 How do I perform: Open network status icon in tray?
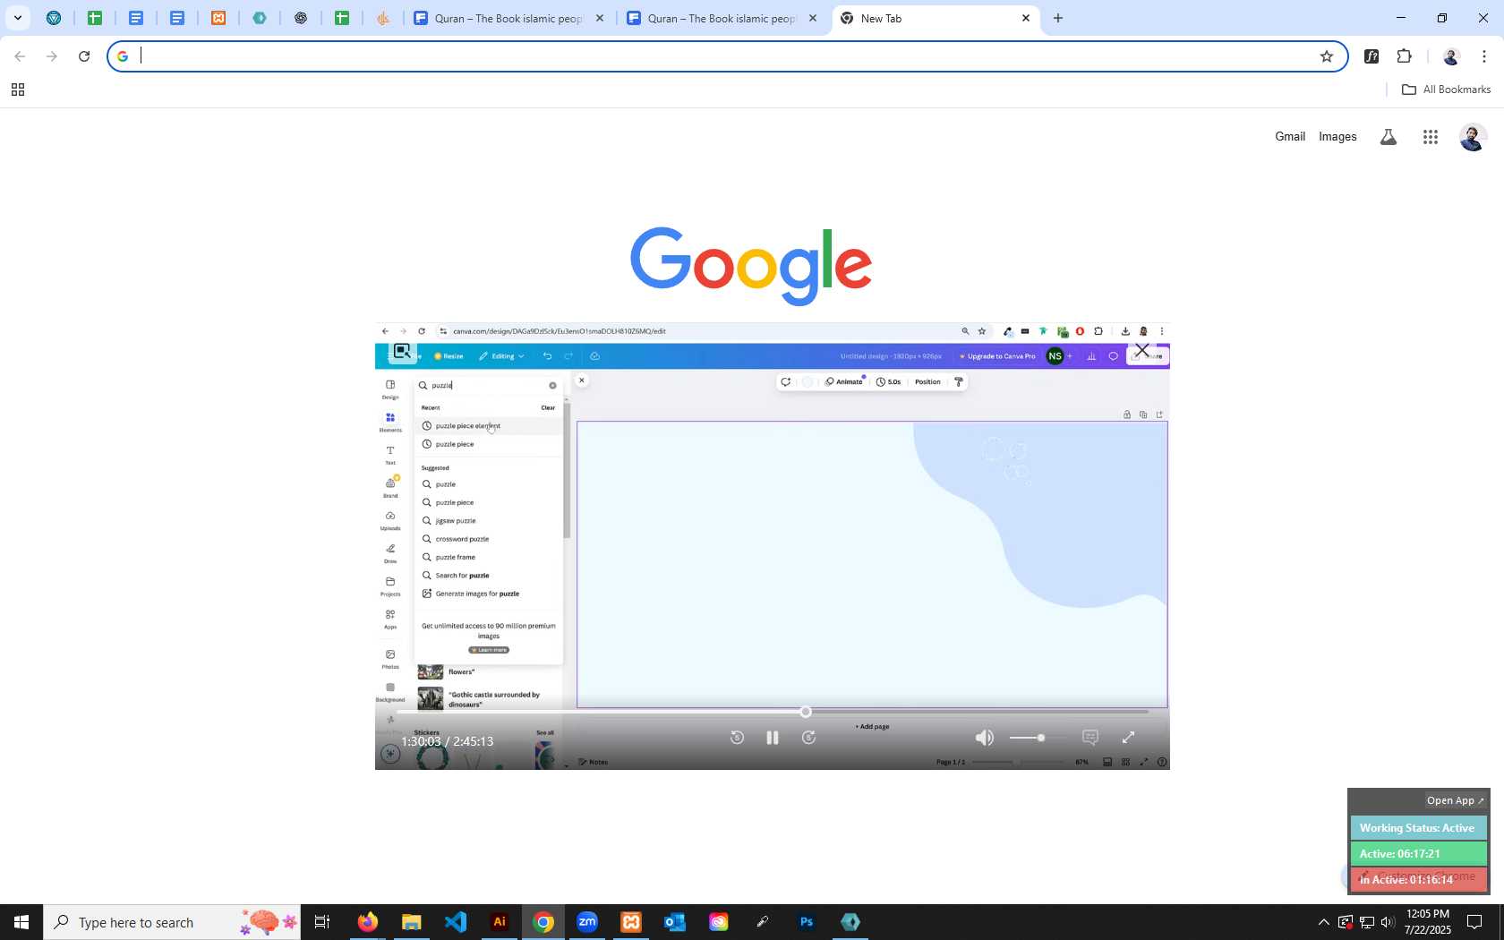pos(1367,922)
